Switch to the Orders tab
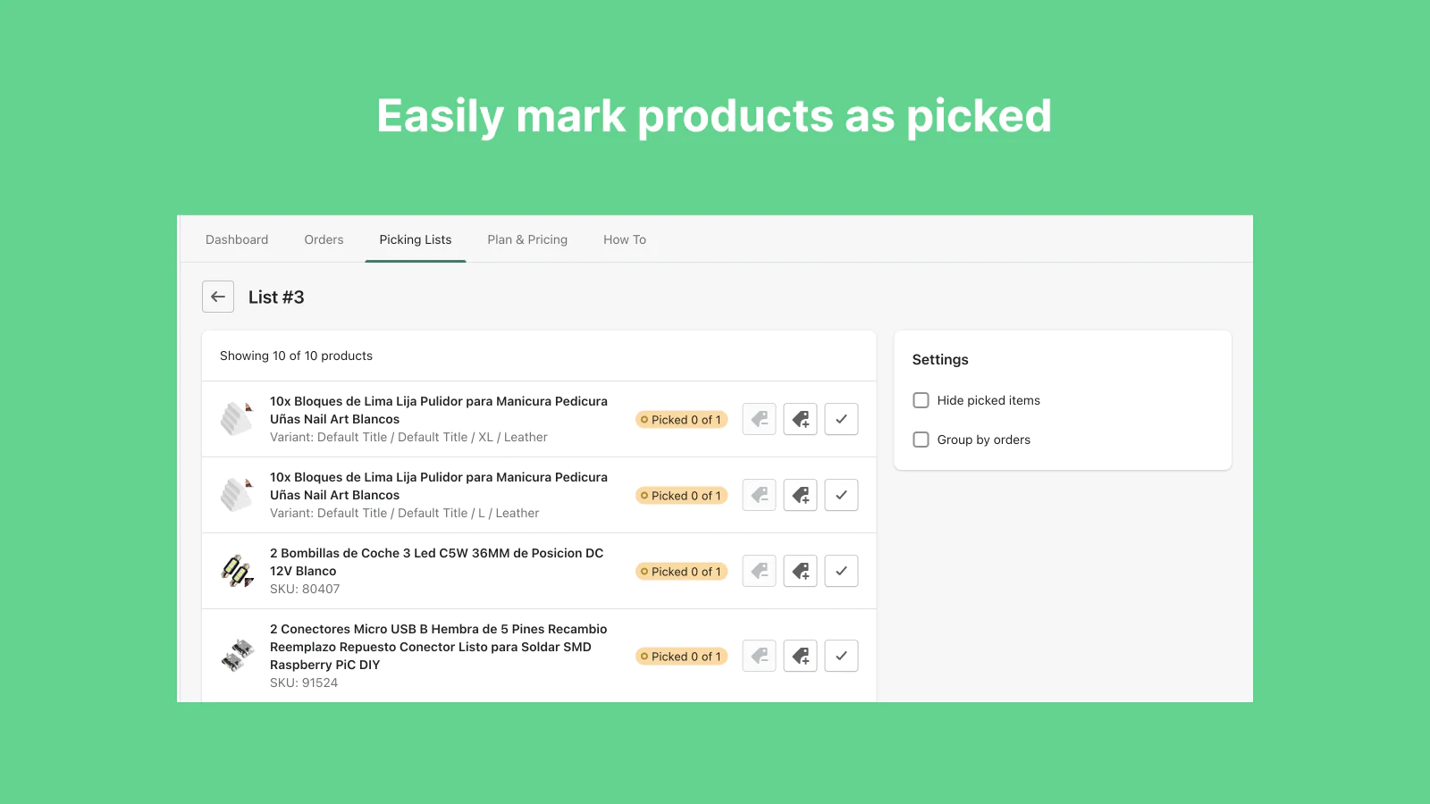The height and width of the screenshot is (804, 1430). click(x=324, y=239)
